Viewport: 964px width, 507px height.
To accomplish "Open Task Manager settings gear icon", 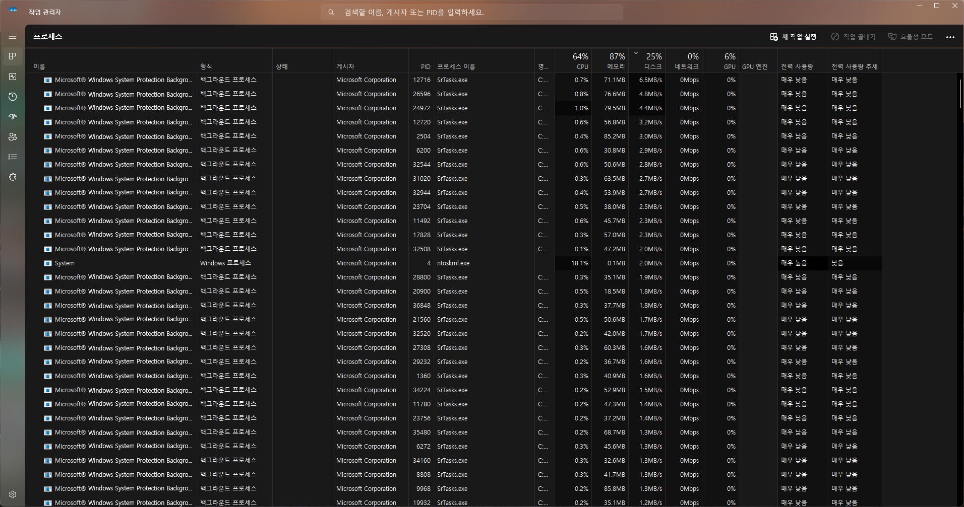I will click(x=13, y=494).
